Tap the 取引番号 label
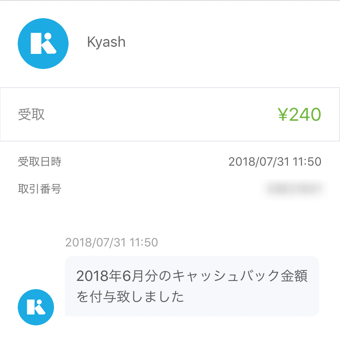The height and width of the screenshot is (339, 340). (x=39, y=189)
